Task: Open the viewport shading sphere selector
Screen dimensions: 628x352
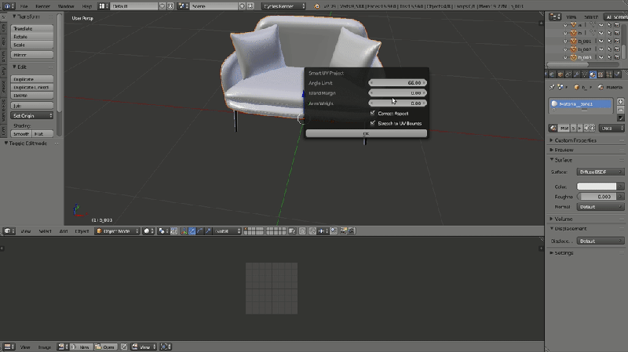Action: (x=148, y=230)
